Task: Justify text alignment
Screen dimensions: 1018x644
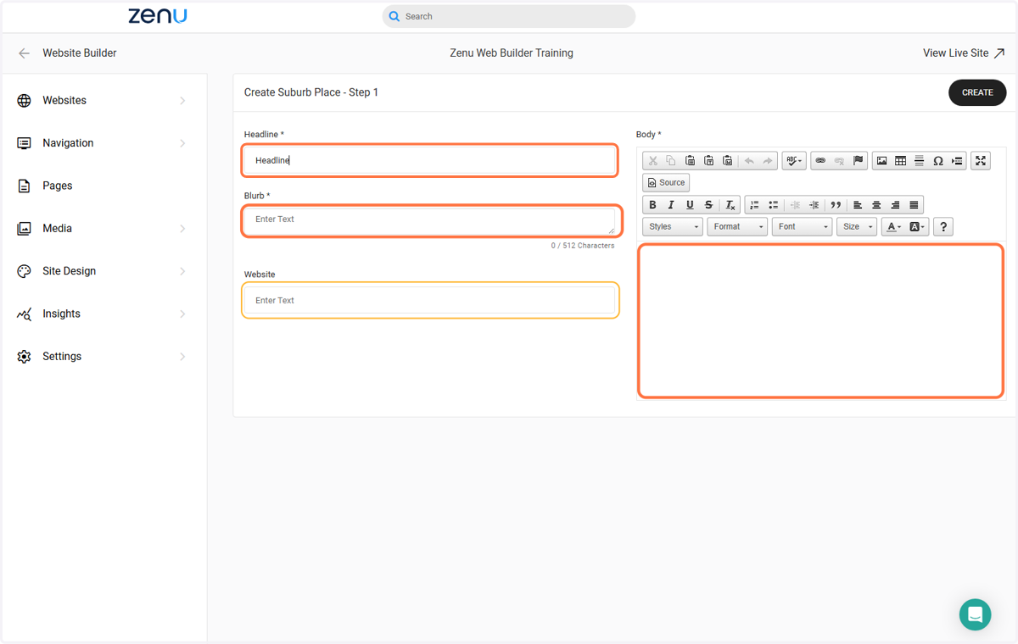Action: [914, 205]
